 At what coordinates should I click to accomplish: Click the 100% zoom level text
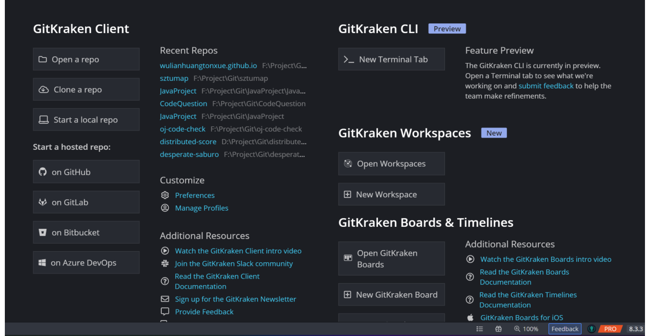click(x=530, y=329)
